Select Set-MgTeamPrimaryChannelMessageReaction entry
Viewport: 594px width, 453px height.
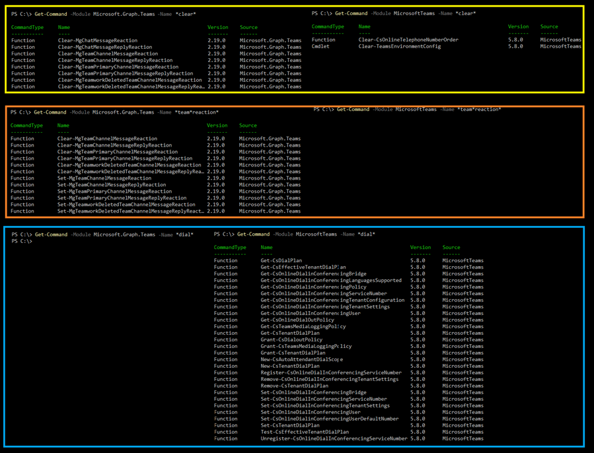114,192
